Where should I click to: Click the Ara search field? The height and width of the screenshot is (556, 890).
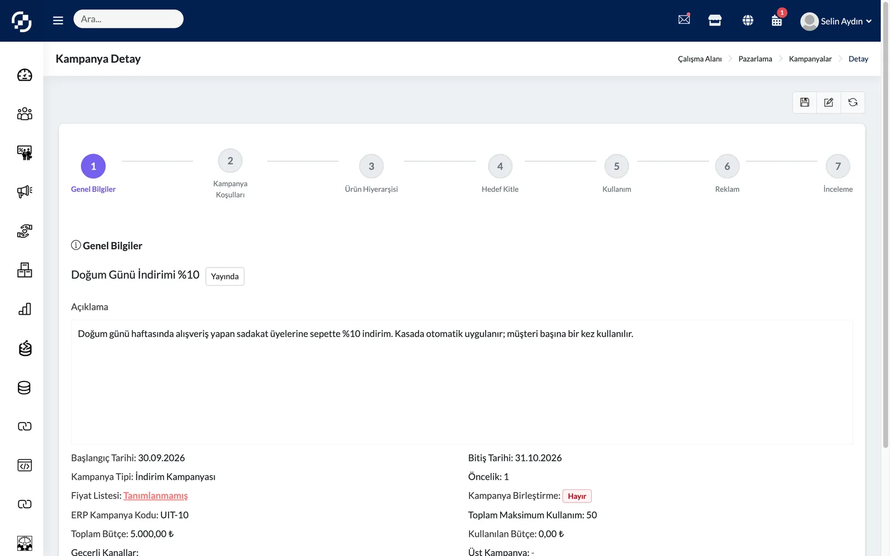[128, 19]
